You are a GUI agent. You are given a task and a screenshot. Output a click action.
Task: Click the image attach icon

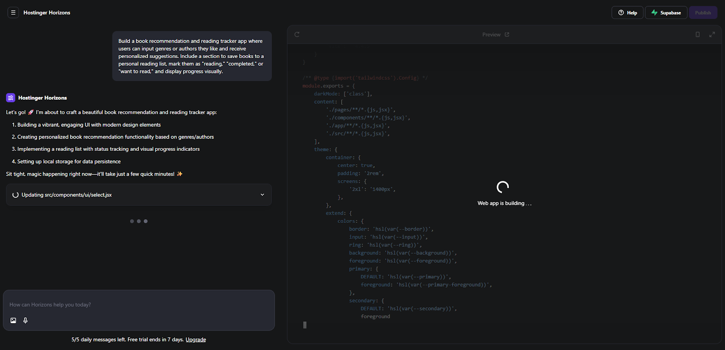[x=13, y=321]
